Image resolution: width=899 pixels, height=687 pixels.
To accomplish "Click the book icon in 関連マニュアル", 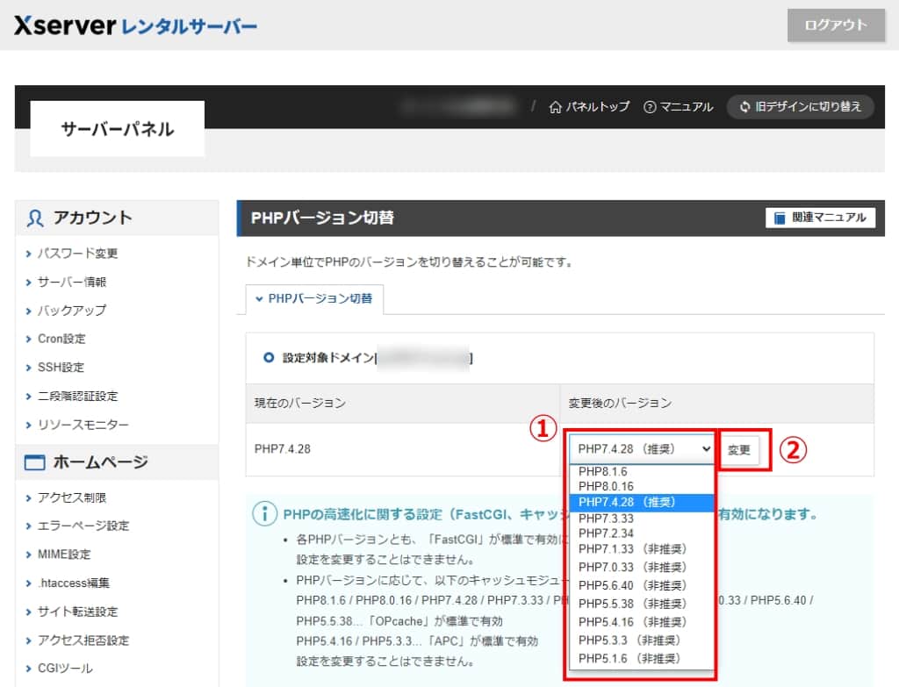I will tap(780, 218).
